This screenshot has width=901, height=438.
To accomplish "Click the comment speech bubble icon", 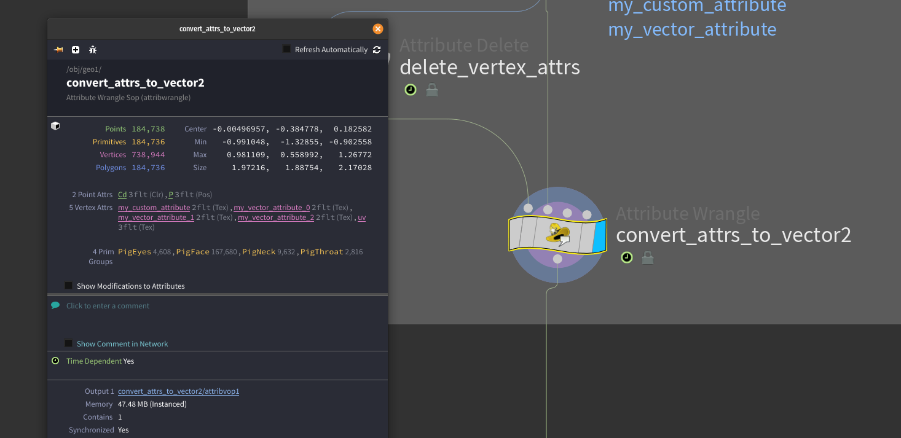I will pos(55,305).
